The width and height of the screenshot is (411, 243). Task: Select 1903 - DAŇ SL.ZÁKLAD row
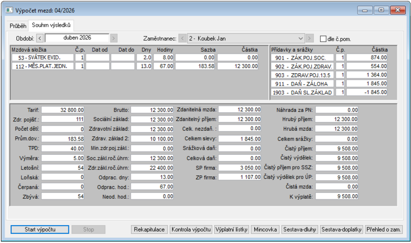tap(303, 92)
